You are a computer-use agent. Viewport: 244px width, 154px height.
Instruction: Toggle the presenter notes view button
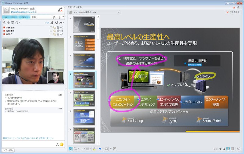tap(232, 149)
